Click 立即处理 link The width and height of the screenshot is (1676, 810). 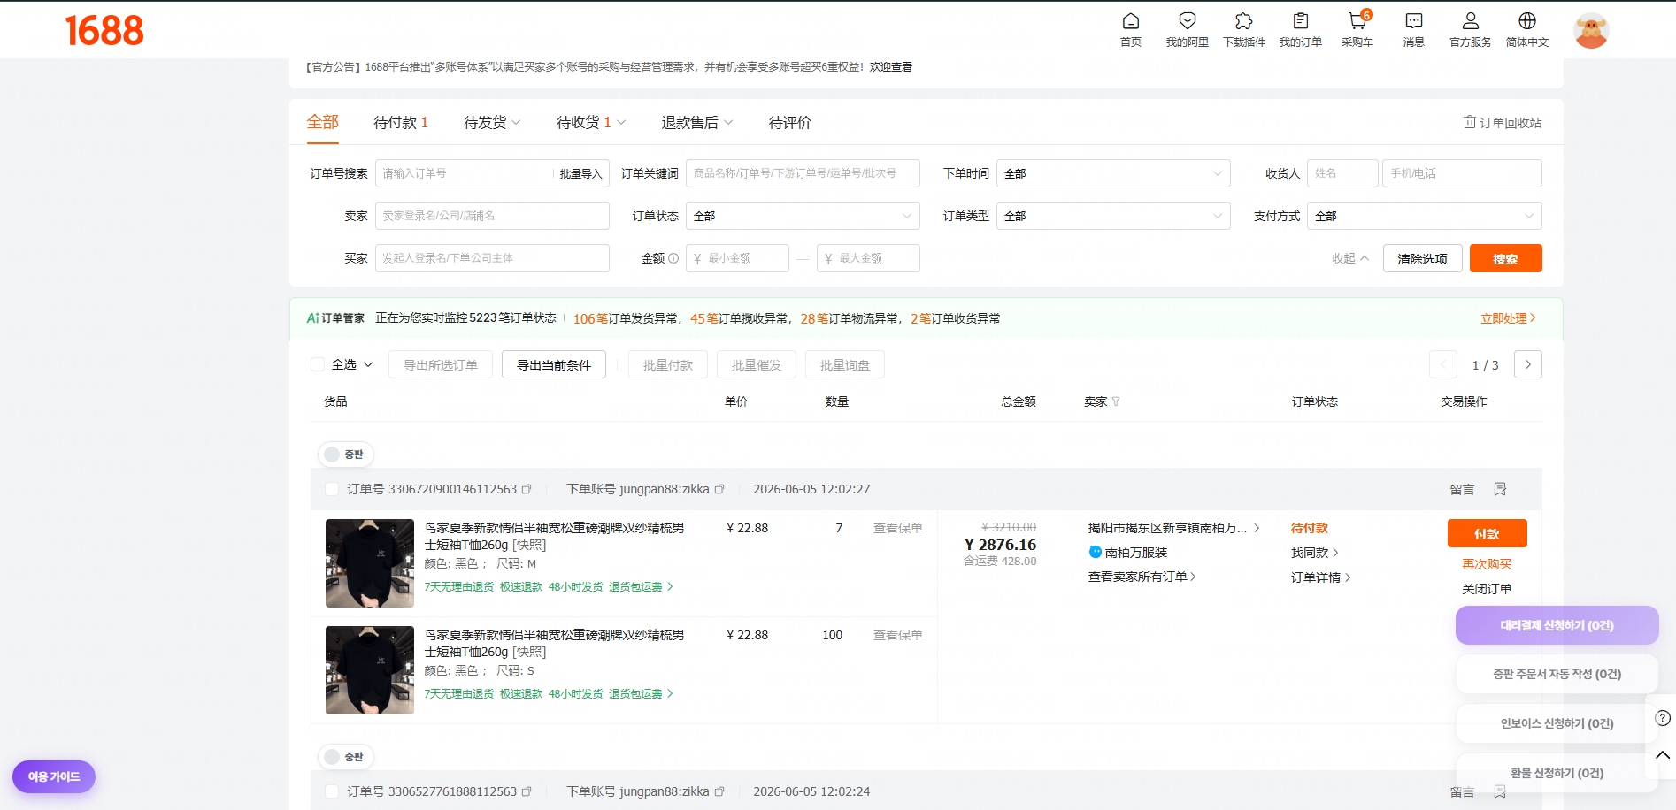[x=1508, y=318]
